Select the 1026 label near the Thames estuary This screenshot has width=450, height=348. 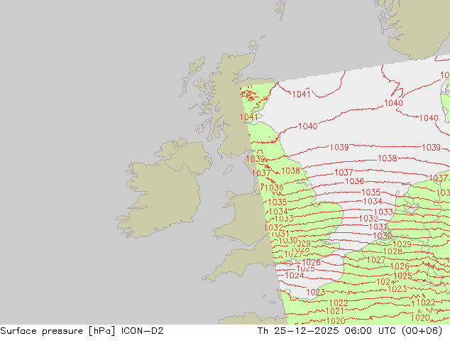point(311,262)
